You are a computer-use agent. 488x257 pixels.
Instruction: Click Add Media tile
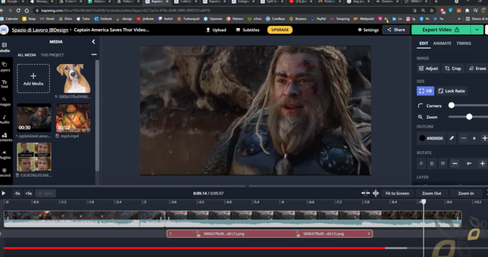33,79
